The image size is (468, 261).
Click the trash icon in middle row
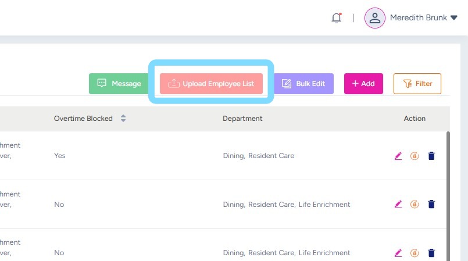pos(431,205)
